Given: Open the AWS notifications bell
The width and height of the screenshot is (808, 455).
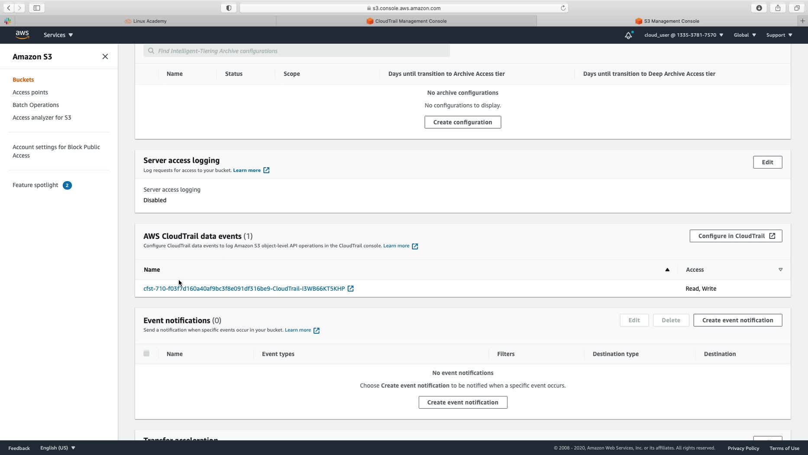Looking at the screenshot, I should click(x=628, y=35).
